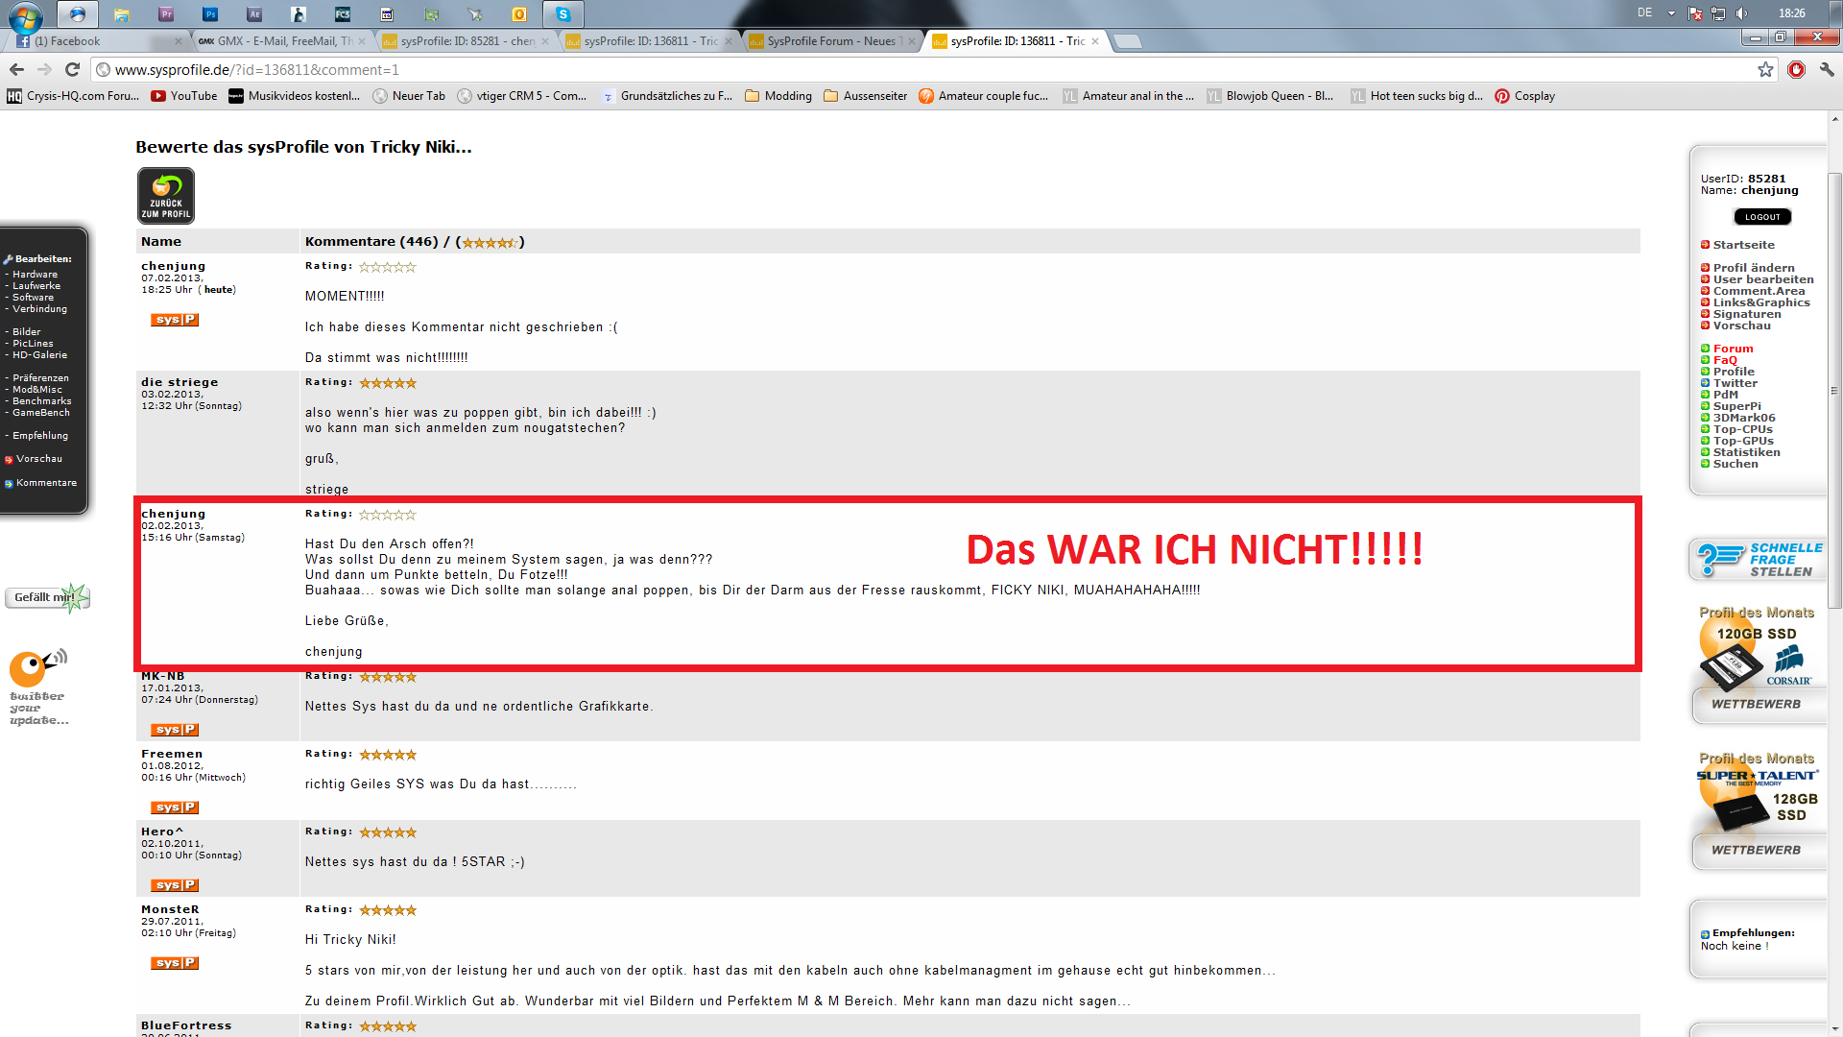This screenshot has width=1843, height=1037.
Task: Open the Forum link in sidebar
Action: (1733, 349)
